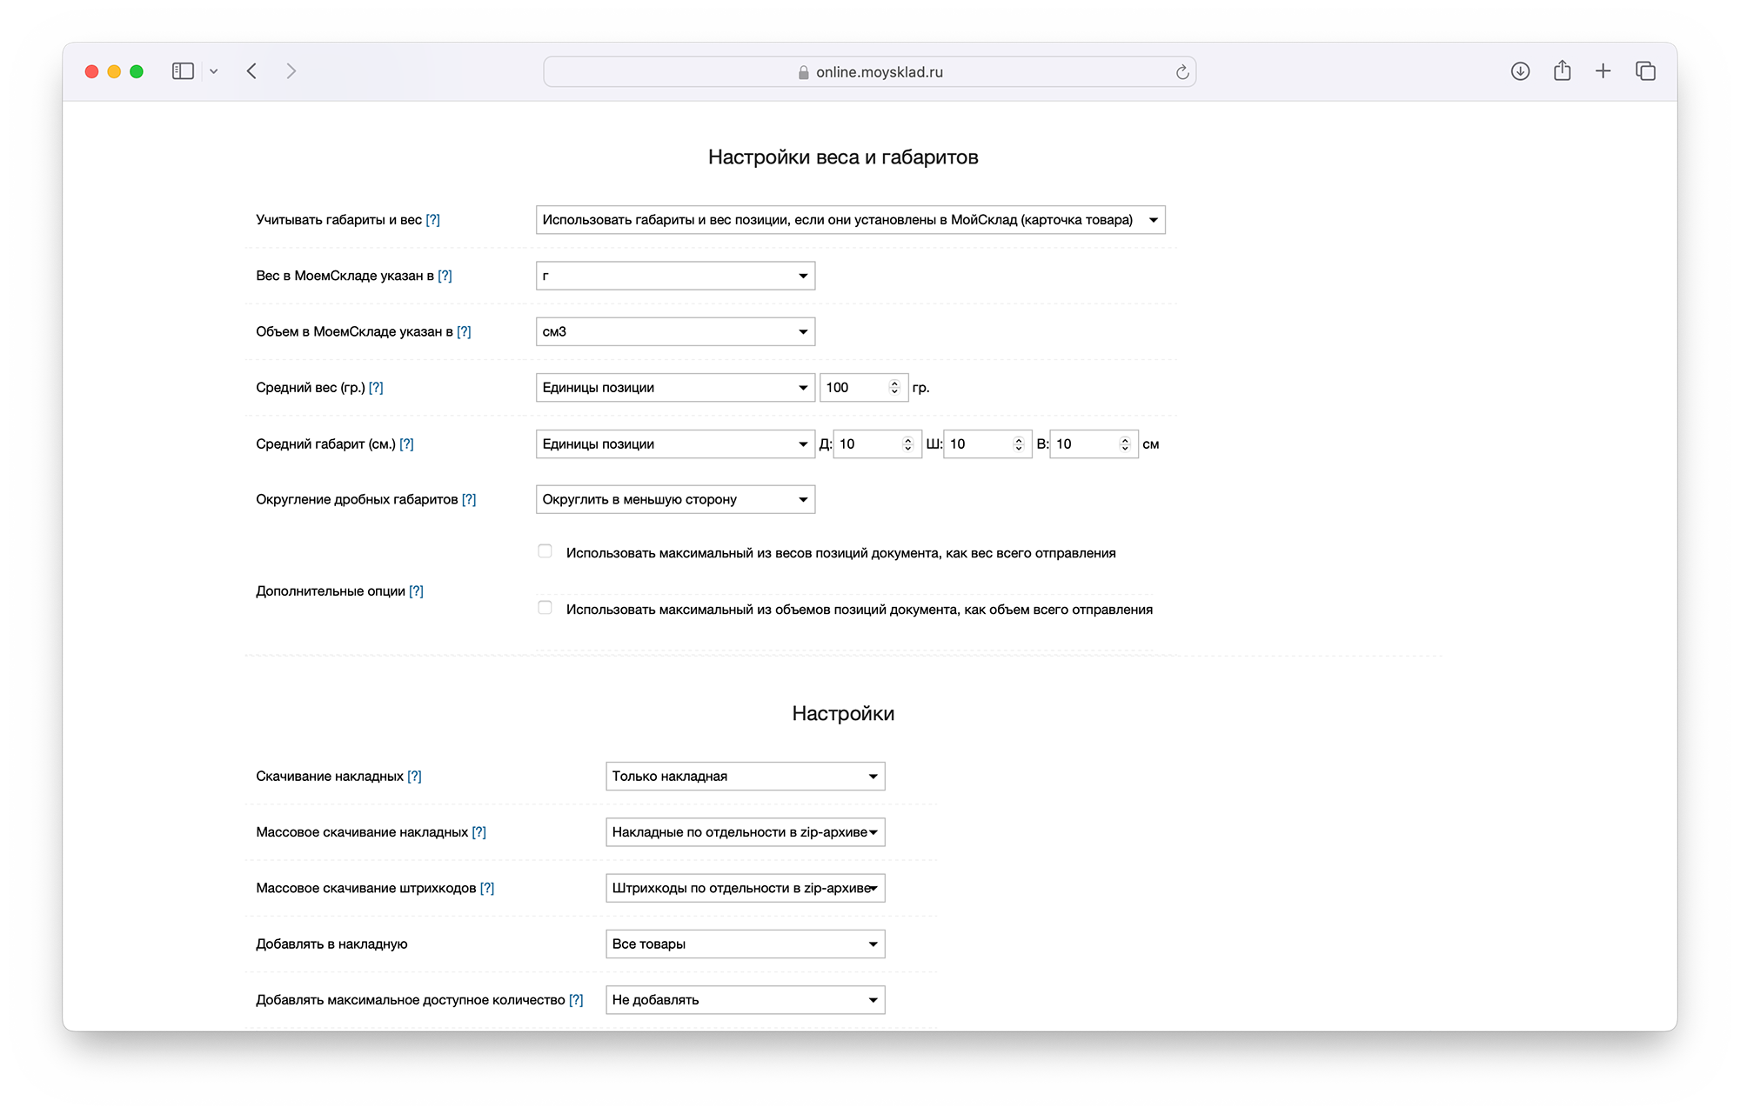Image resolution: width=1740 pixels, height=1114 pixels.
Task: Open 'Все товары' invoice dropdown
Action: pos(745,944)
